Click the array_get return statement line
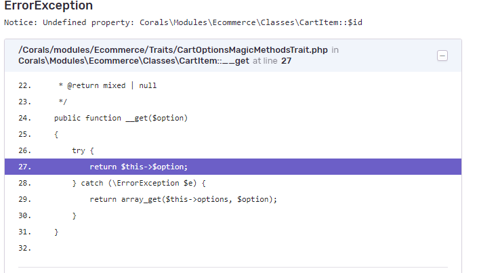Viewport: 479px width, 273px height. pyautogui.click(x=184, y=199)
